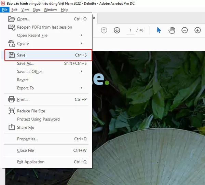Open the Sign menu
The image size is (205, 185).
click(36, 10)
